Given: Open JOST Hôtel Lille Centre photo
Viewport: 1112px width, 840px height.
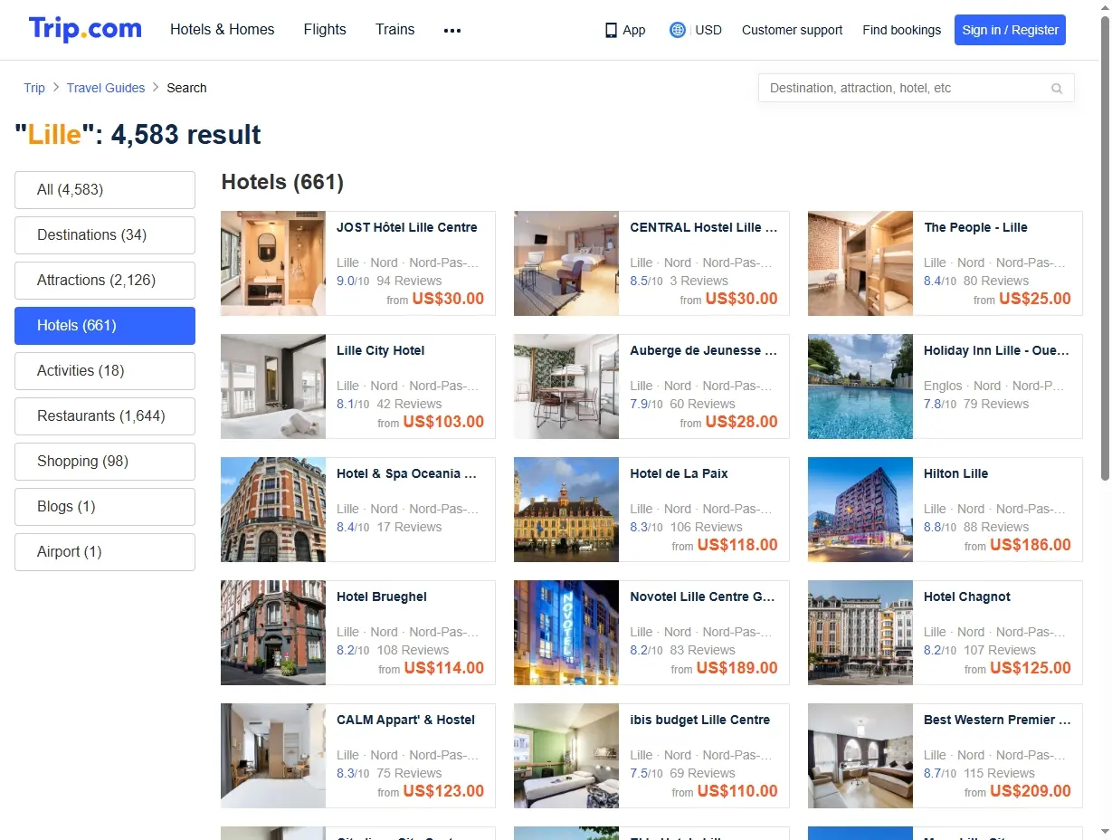Looking at the screenshot, I should click(273, 263).
